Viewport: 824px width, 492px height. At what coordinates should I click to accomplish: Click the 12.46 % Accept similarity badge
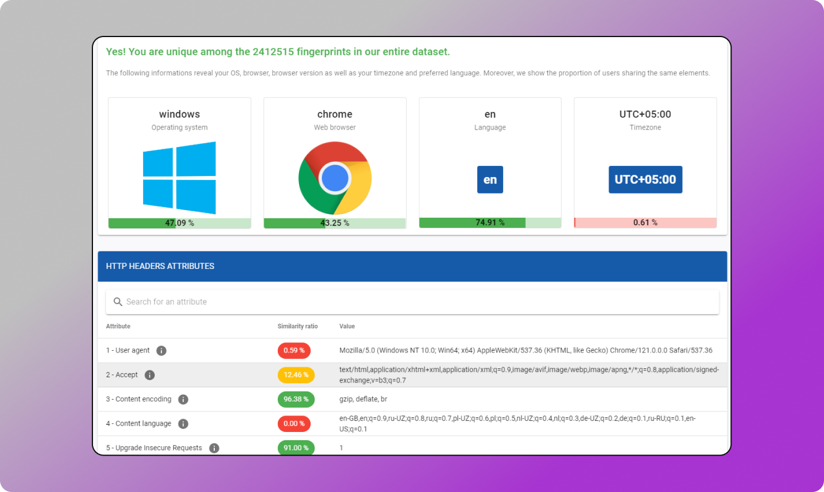click(295, 375)
